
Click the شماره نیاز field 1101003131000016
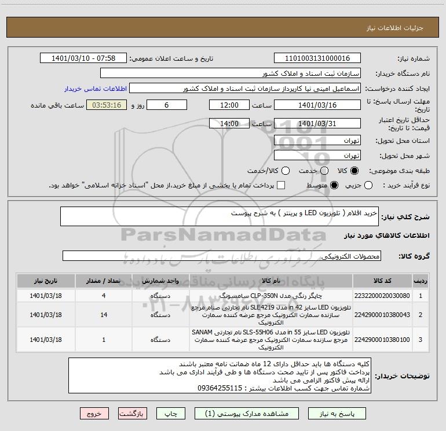[317, 58]
